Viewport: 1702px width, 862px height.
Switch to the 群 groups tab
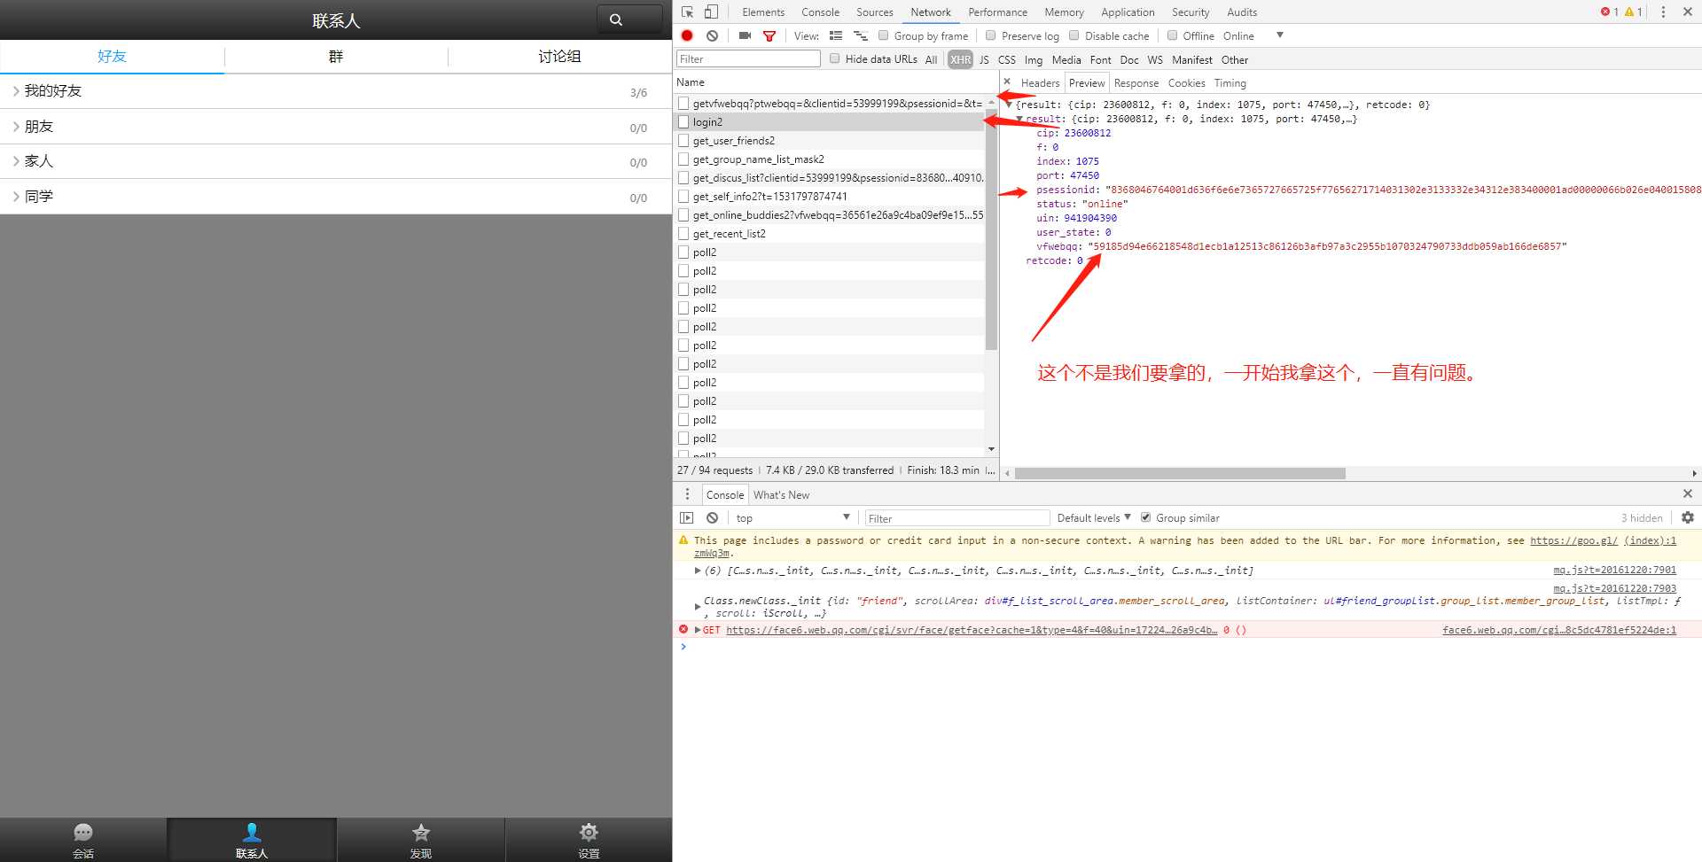336,57
